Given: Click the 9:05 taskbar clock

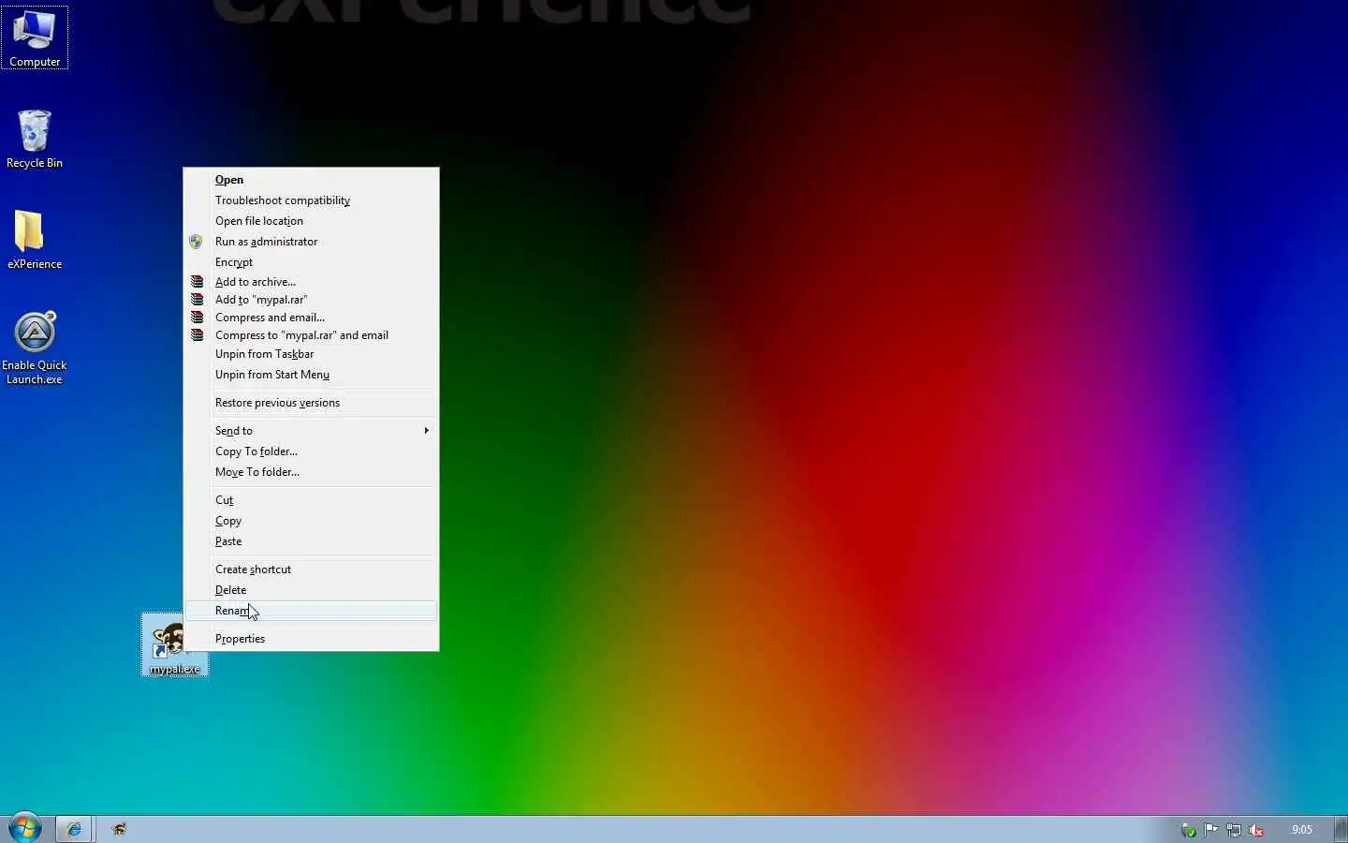Looking at the screenshot, I should (1301, 830).
